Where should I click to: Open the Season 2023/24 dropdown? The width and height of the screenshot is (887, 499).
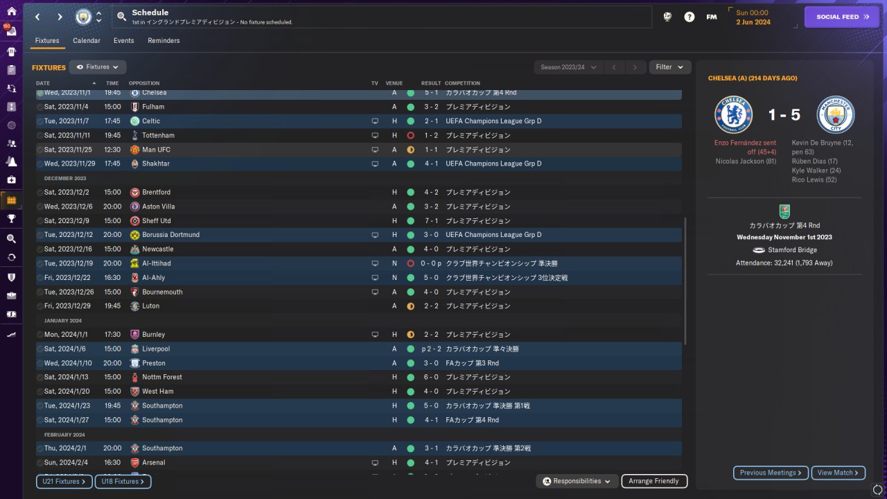(x=568, y=67)
